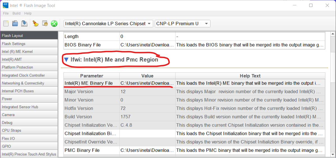Click the PMC binary help text cell
Image resolution: width=336 pixels, height=158 pixels.
(250, 150)
